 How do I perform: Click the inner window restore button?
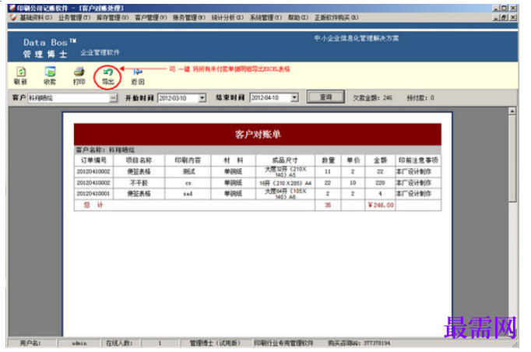tap(505, 17)
